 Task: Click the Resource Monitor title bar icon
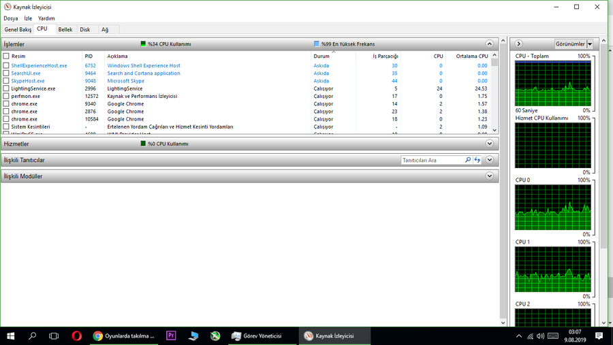click(7, 7)
